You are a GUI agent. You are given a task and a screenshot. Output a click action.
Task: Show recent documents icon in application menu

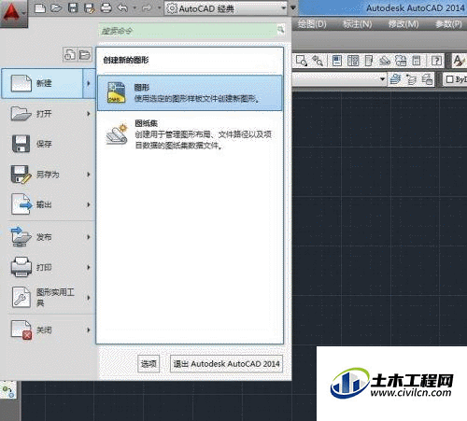70,55
